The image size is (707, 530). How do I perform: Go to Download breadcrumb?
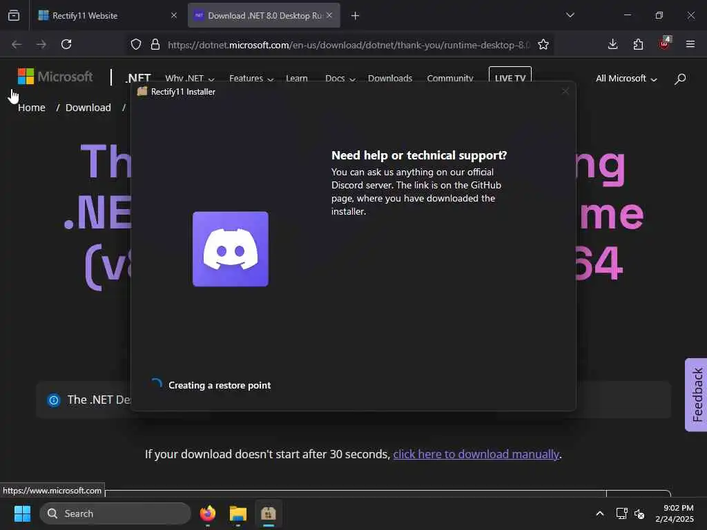(88, 108)
